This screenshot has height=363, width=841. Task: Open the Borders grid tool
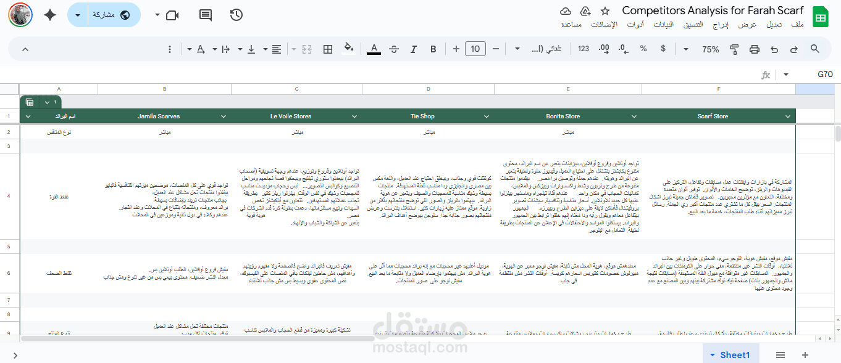pyautogui.click(x=328, y=49)
